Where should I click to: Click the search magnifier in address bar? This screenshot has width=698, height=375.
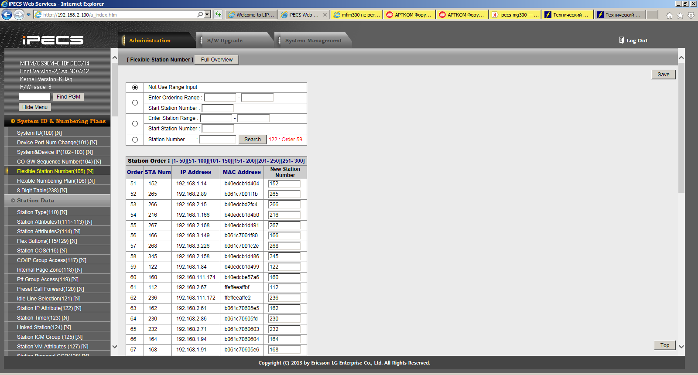click(x=200, y=14)
